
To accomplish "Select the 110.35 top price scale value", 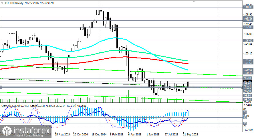I will (x=248, y=5).
